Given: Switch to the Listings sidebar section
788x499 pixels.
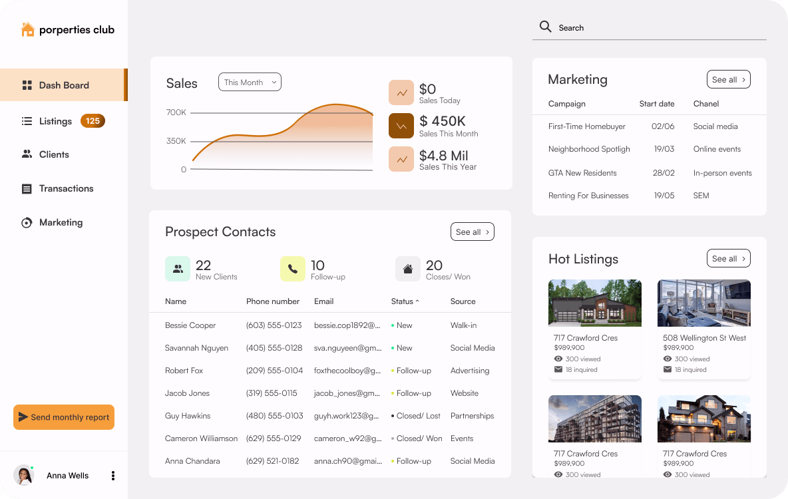Looking at the screenshot, I should [57, 121].
